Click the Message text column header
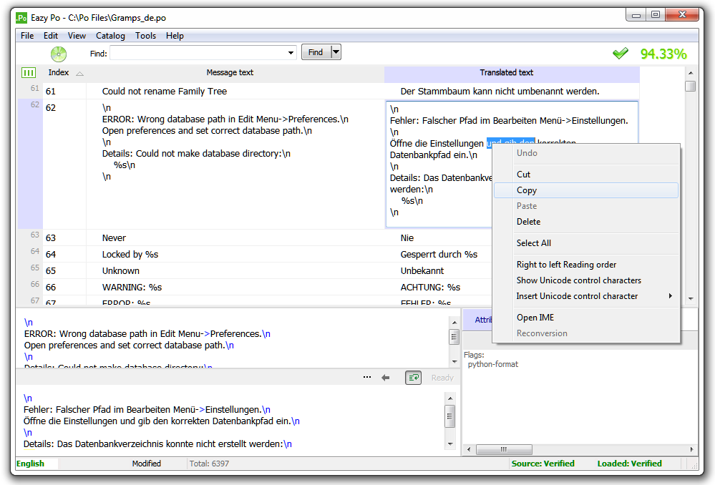 [x=230, y=72]
